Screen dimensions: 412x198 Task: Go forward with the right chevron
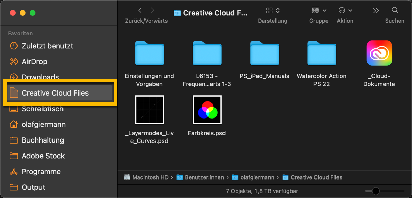pos(153,11)
